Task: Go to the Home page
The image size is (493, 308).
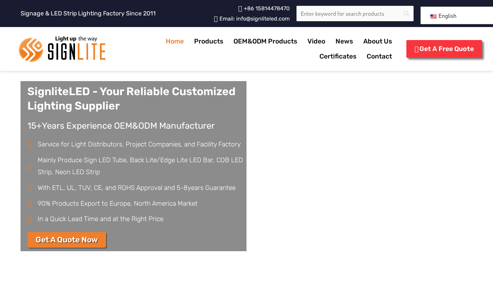Action: coord(175,41)
